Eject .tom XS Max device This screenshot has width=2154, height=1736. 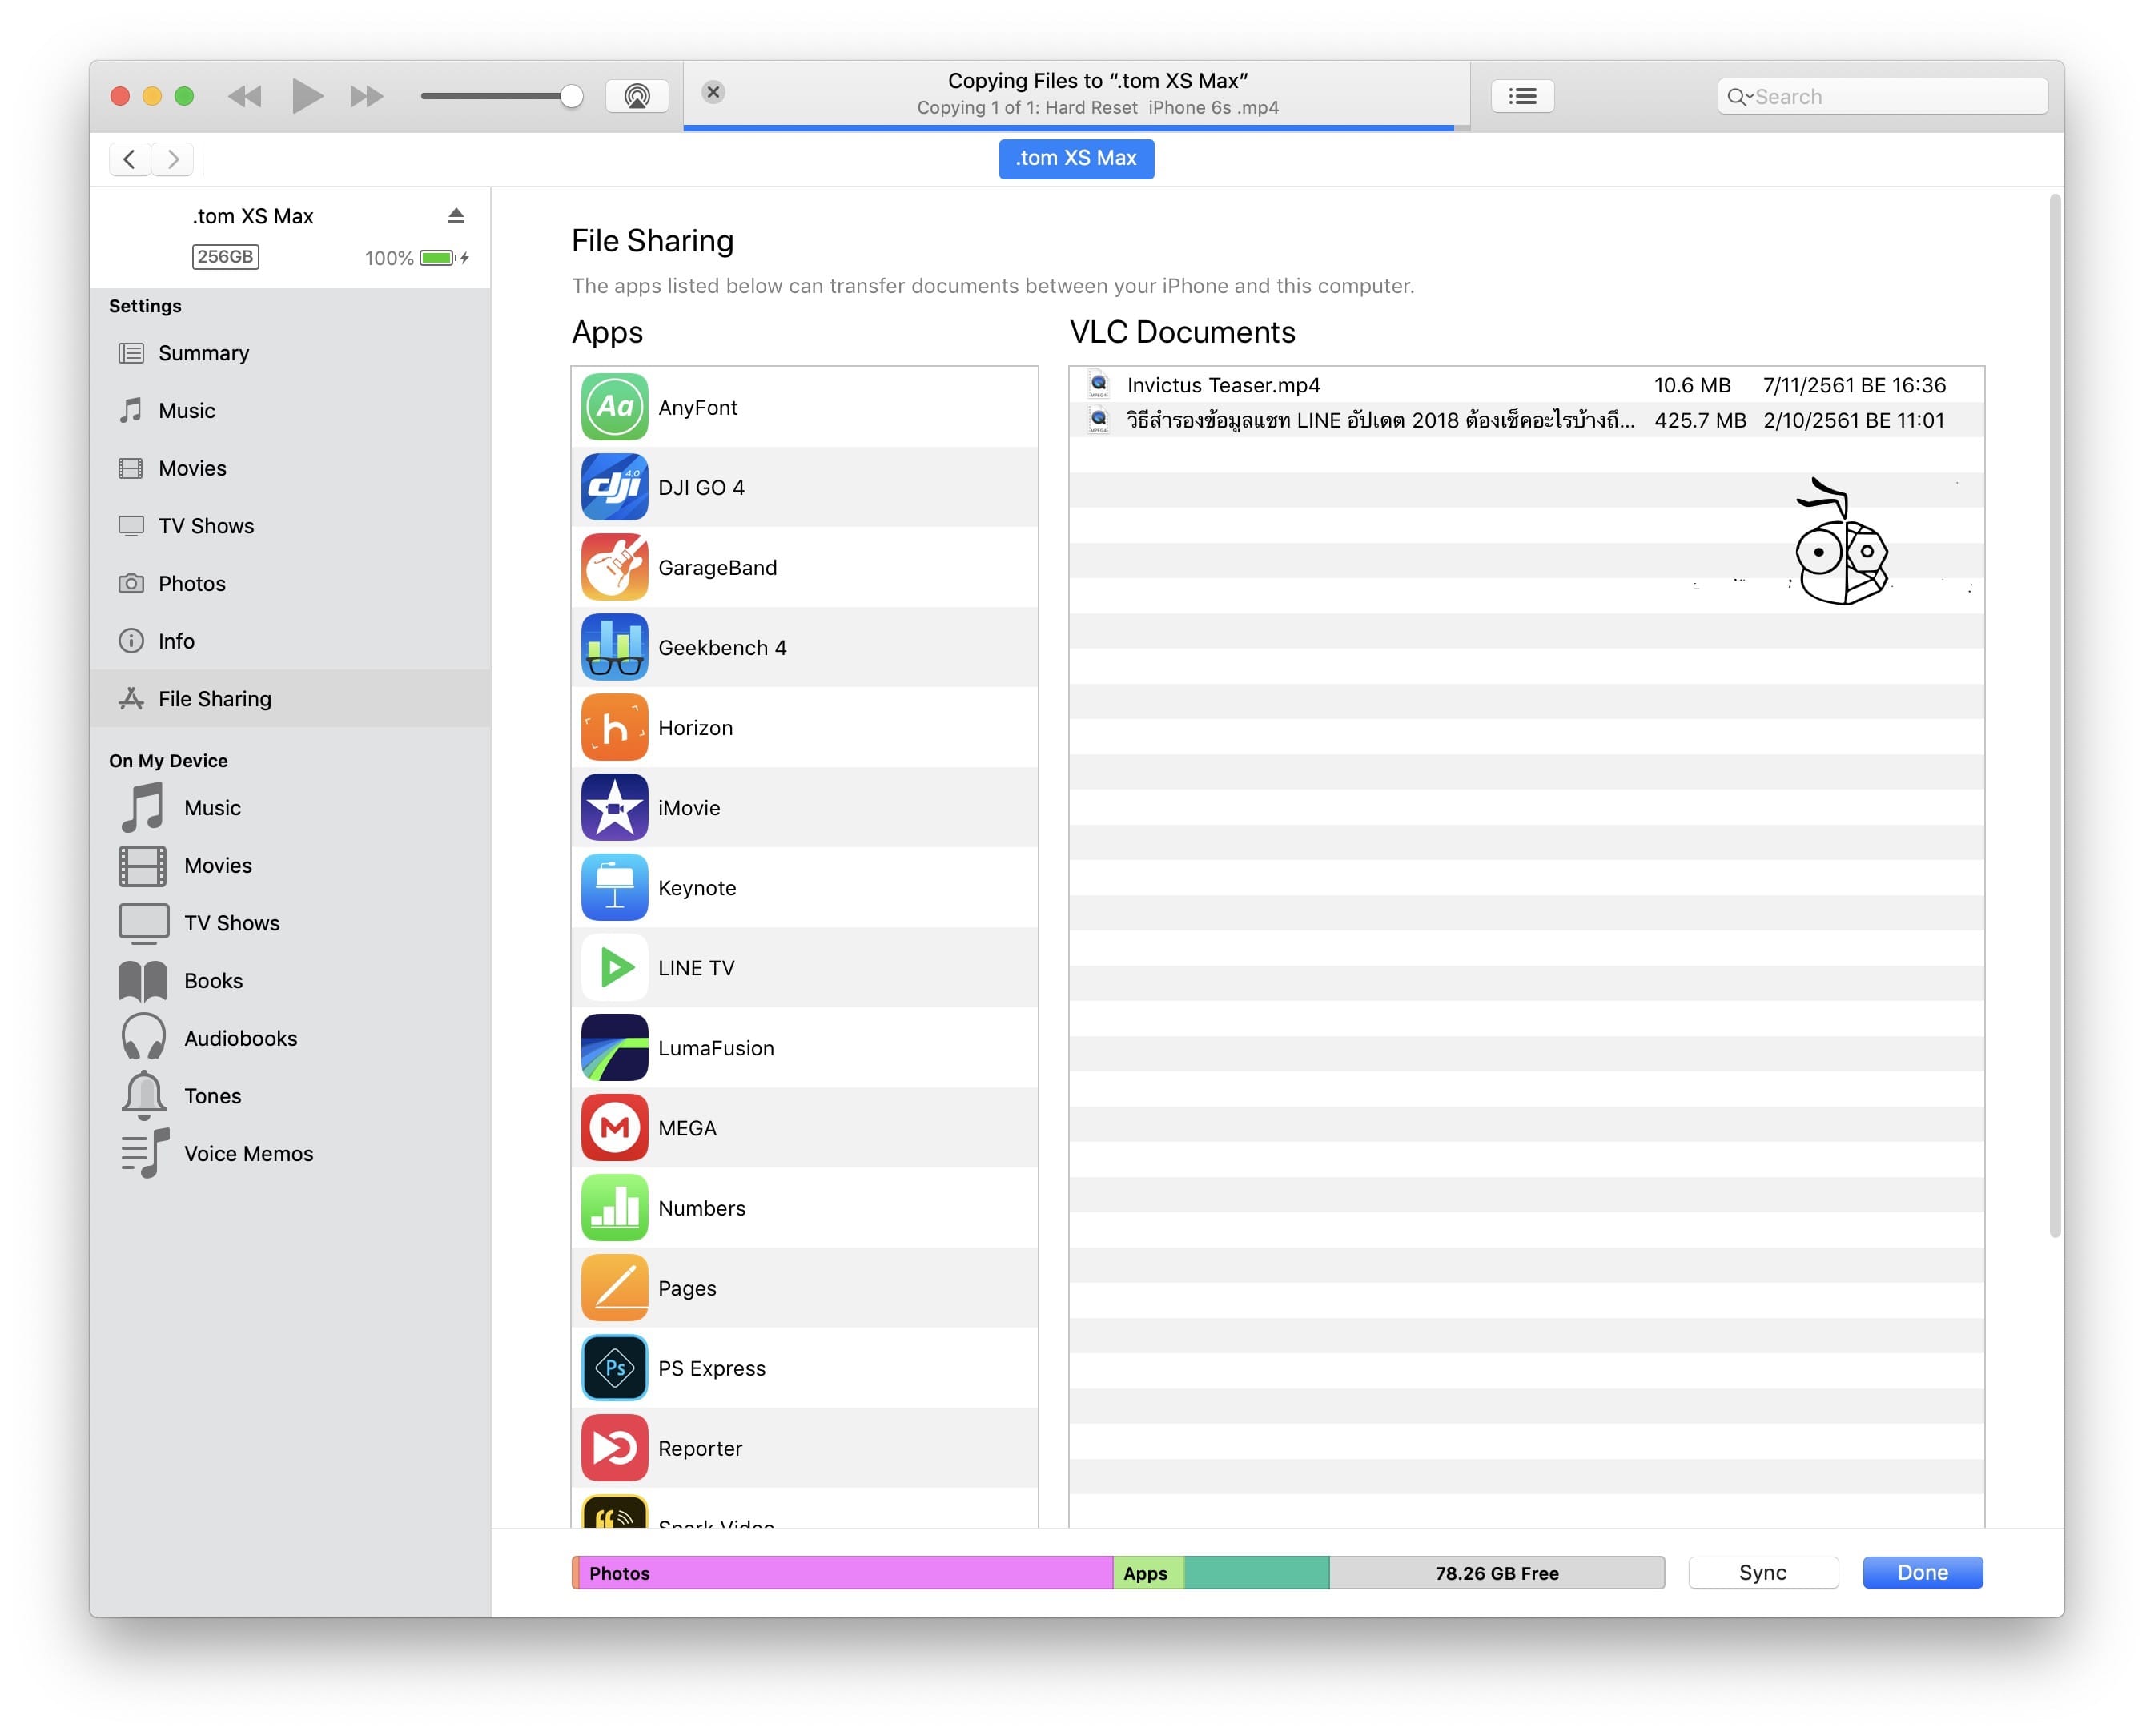(x=456, y=216)
